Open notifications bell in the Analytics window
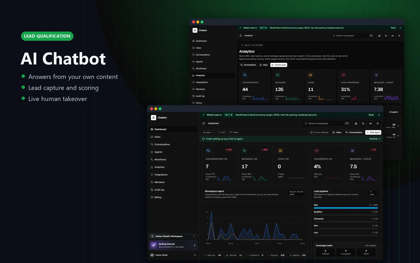Screen dimensions: 420x263 click(399, 36)
